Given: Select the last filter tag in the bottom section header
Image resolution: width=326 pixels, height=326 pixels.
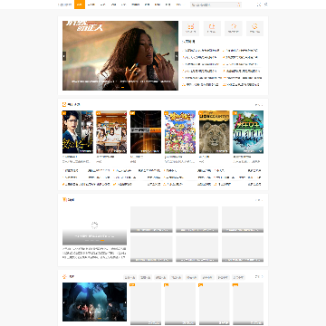Looking at the screenshot, I should point(238,277).
